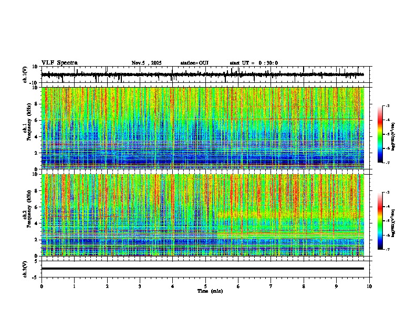
Task: Click the ch.1 frequency tick label "6"
Action: [36, 120]
